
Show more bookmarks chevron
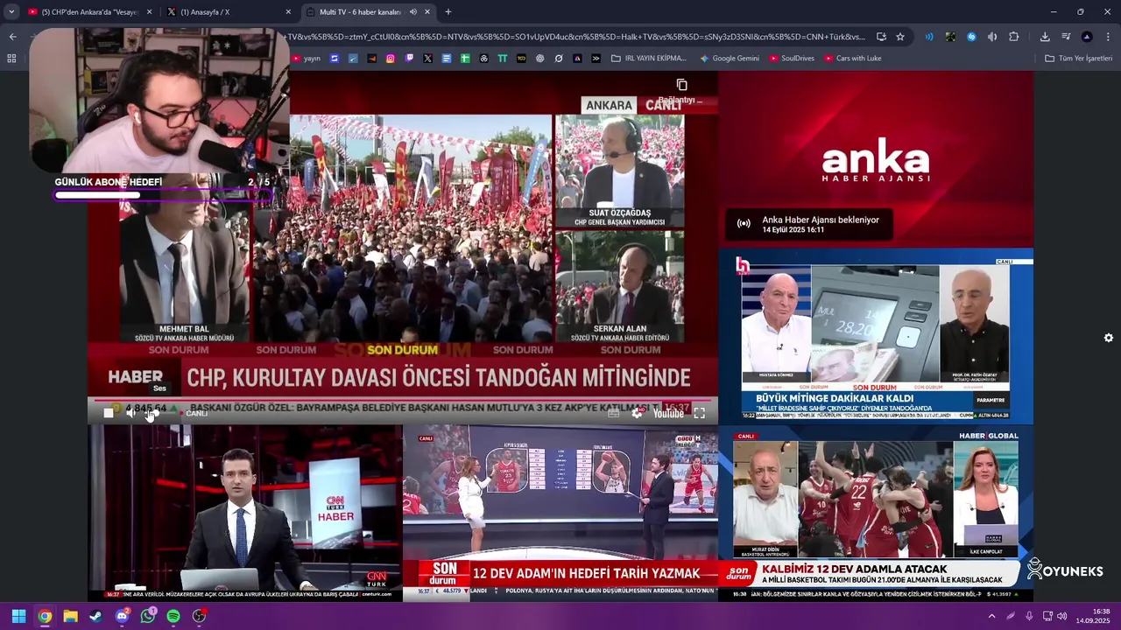coord(596,59)
